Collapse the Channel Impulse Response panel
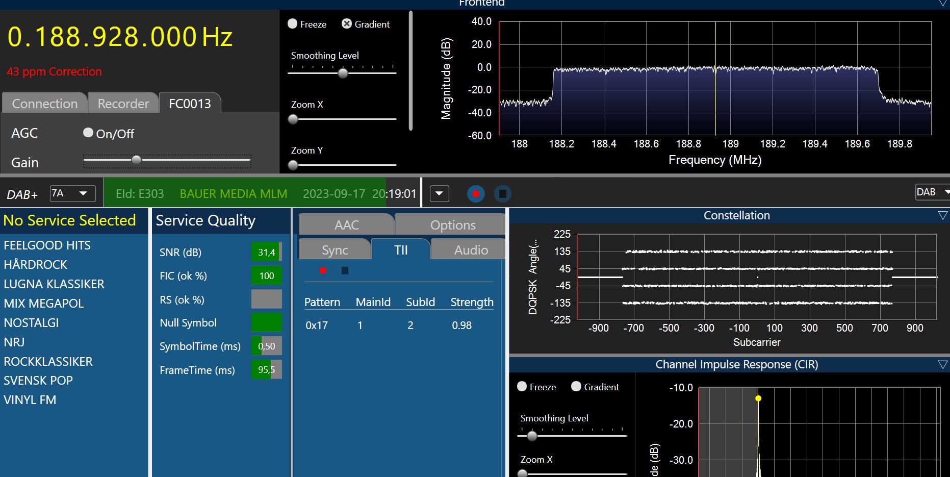 (942, 365)
